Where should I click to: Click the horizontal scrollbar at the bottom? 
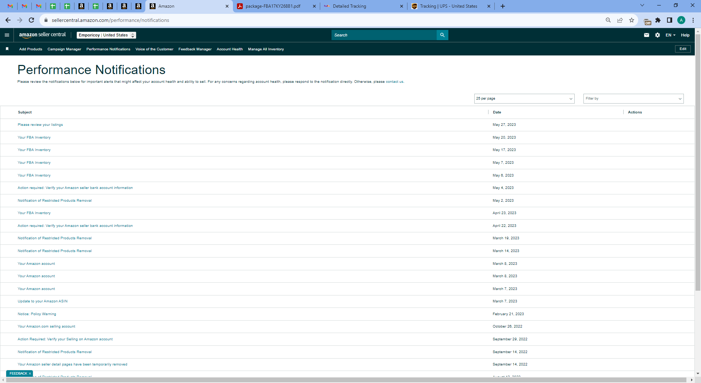(x=346, y=380)
